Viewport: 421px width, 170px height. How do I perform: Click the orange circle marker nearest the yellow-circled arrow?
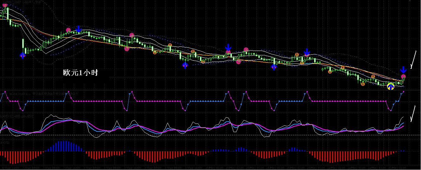point(373,76)
